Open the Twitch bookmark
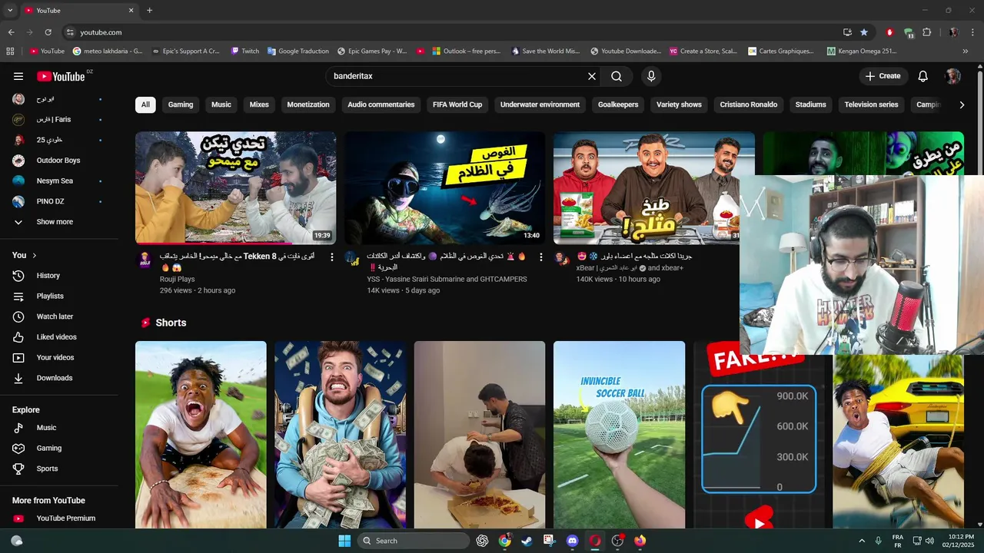The width and height of the screenshot is (984, 553). click(245, 51)
